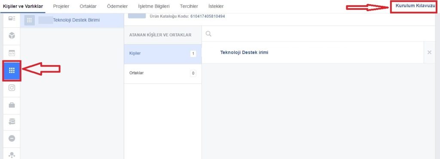
Task: Open the stacked data sources icon
Action: pos(12,122)
